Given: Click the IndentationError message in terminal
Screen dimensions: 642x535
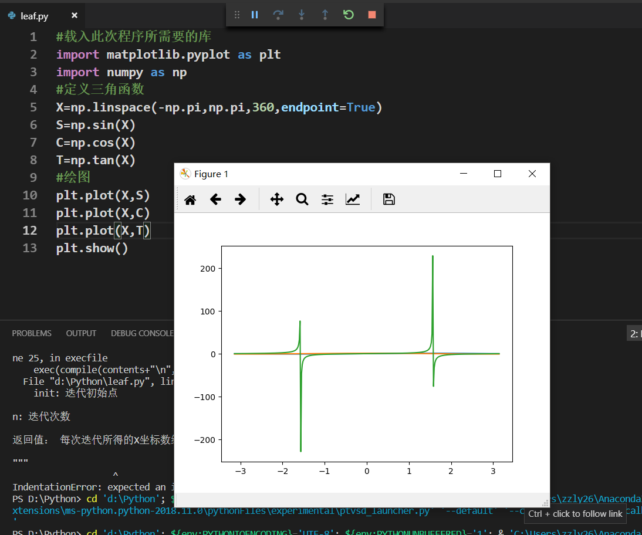Looking at the screenshot, I should click(x=93, y=487).
